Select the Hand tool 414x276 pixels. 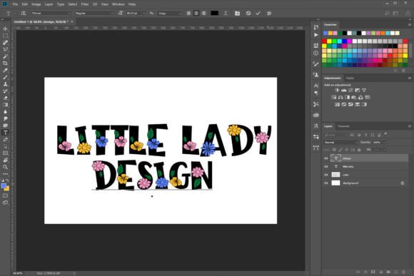coord(5,160)
